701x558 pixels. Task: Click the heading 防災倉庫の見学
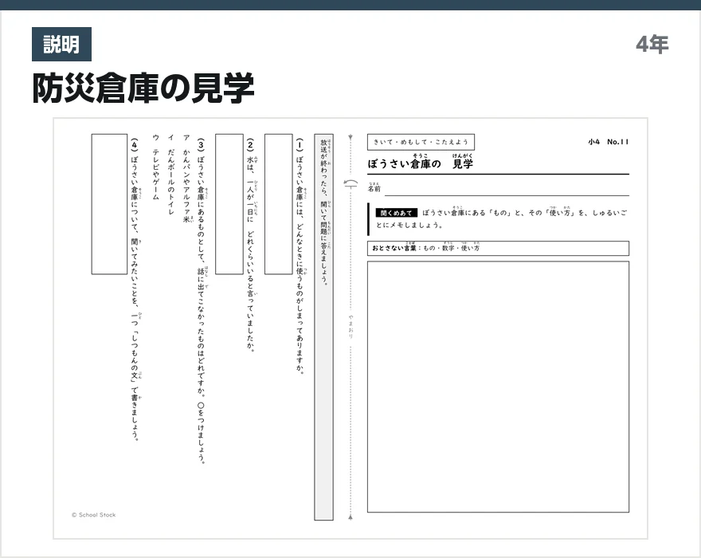[x=143, y=88]
